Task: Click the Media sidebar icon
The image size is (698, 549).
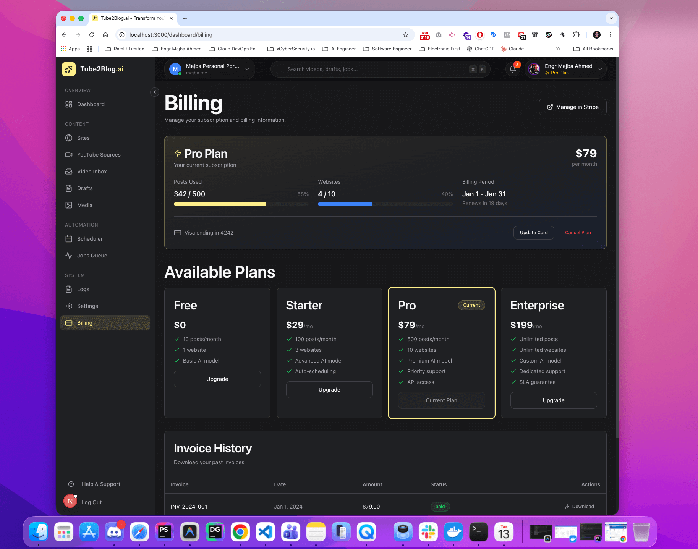Action: pyautogui.click(x=69, y=205)
